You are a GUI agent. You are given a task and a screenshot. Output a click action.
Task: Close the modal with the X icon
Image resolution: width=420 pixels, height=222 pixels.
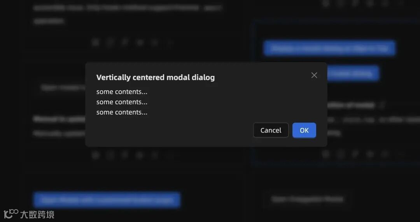pos(314,75)
